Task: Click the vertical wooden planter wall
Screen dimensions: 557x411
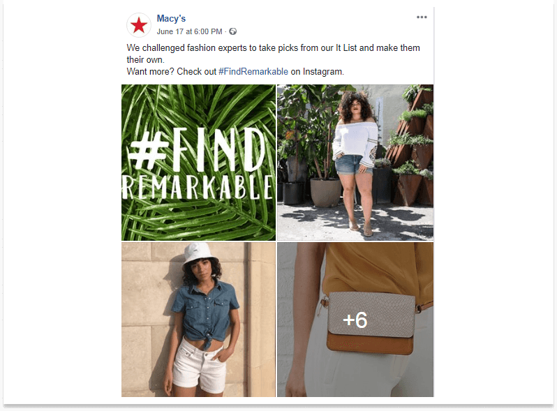Action: click(x=410, y=146)
